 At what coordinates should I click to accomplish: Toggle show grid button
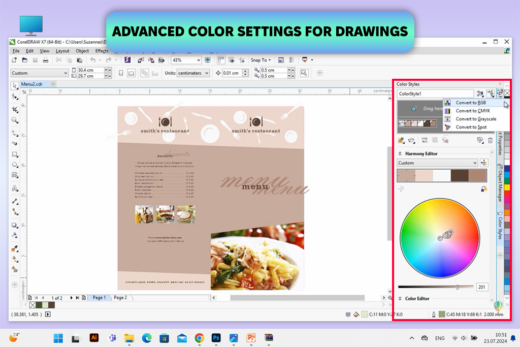tap(232, 60)
